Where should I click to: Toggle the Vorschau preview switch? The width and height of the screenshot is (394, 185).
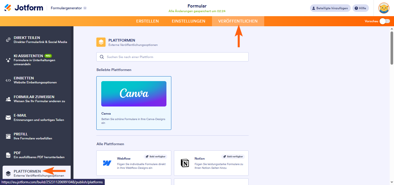click(x=384, y=21)
